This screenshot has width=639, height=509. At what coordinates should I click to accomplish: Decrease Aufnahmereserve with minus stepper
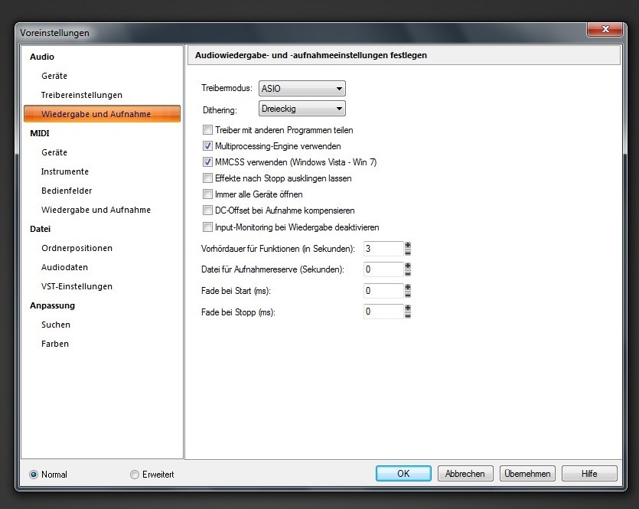(408, 273)
